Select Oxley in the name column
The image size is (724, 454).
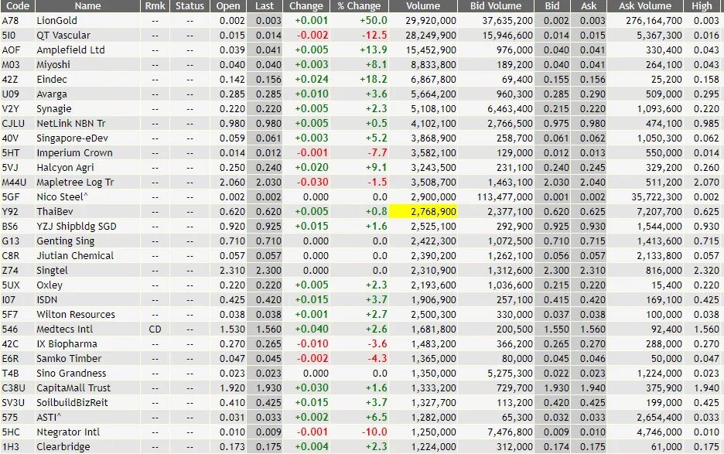(x=50, y=285)
